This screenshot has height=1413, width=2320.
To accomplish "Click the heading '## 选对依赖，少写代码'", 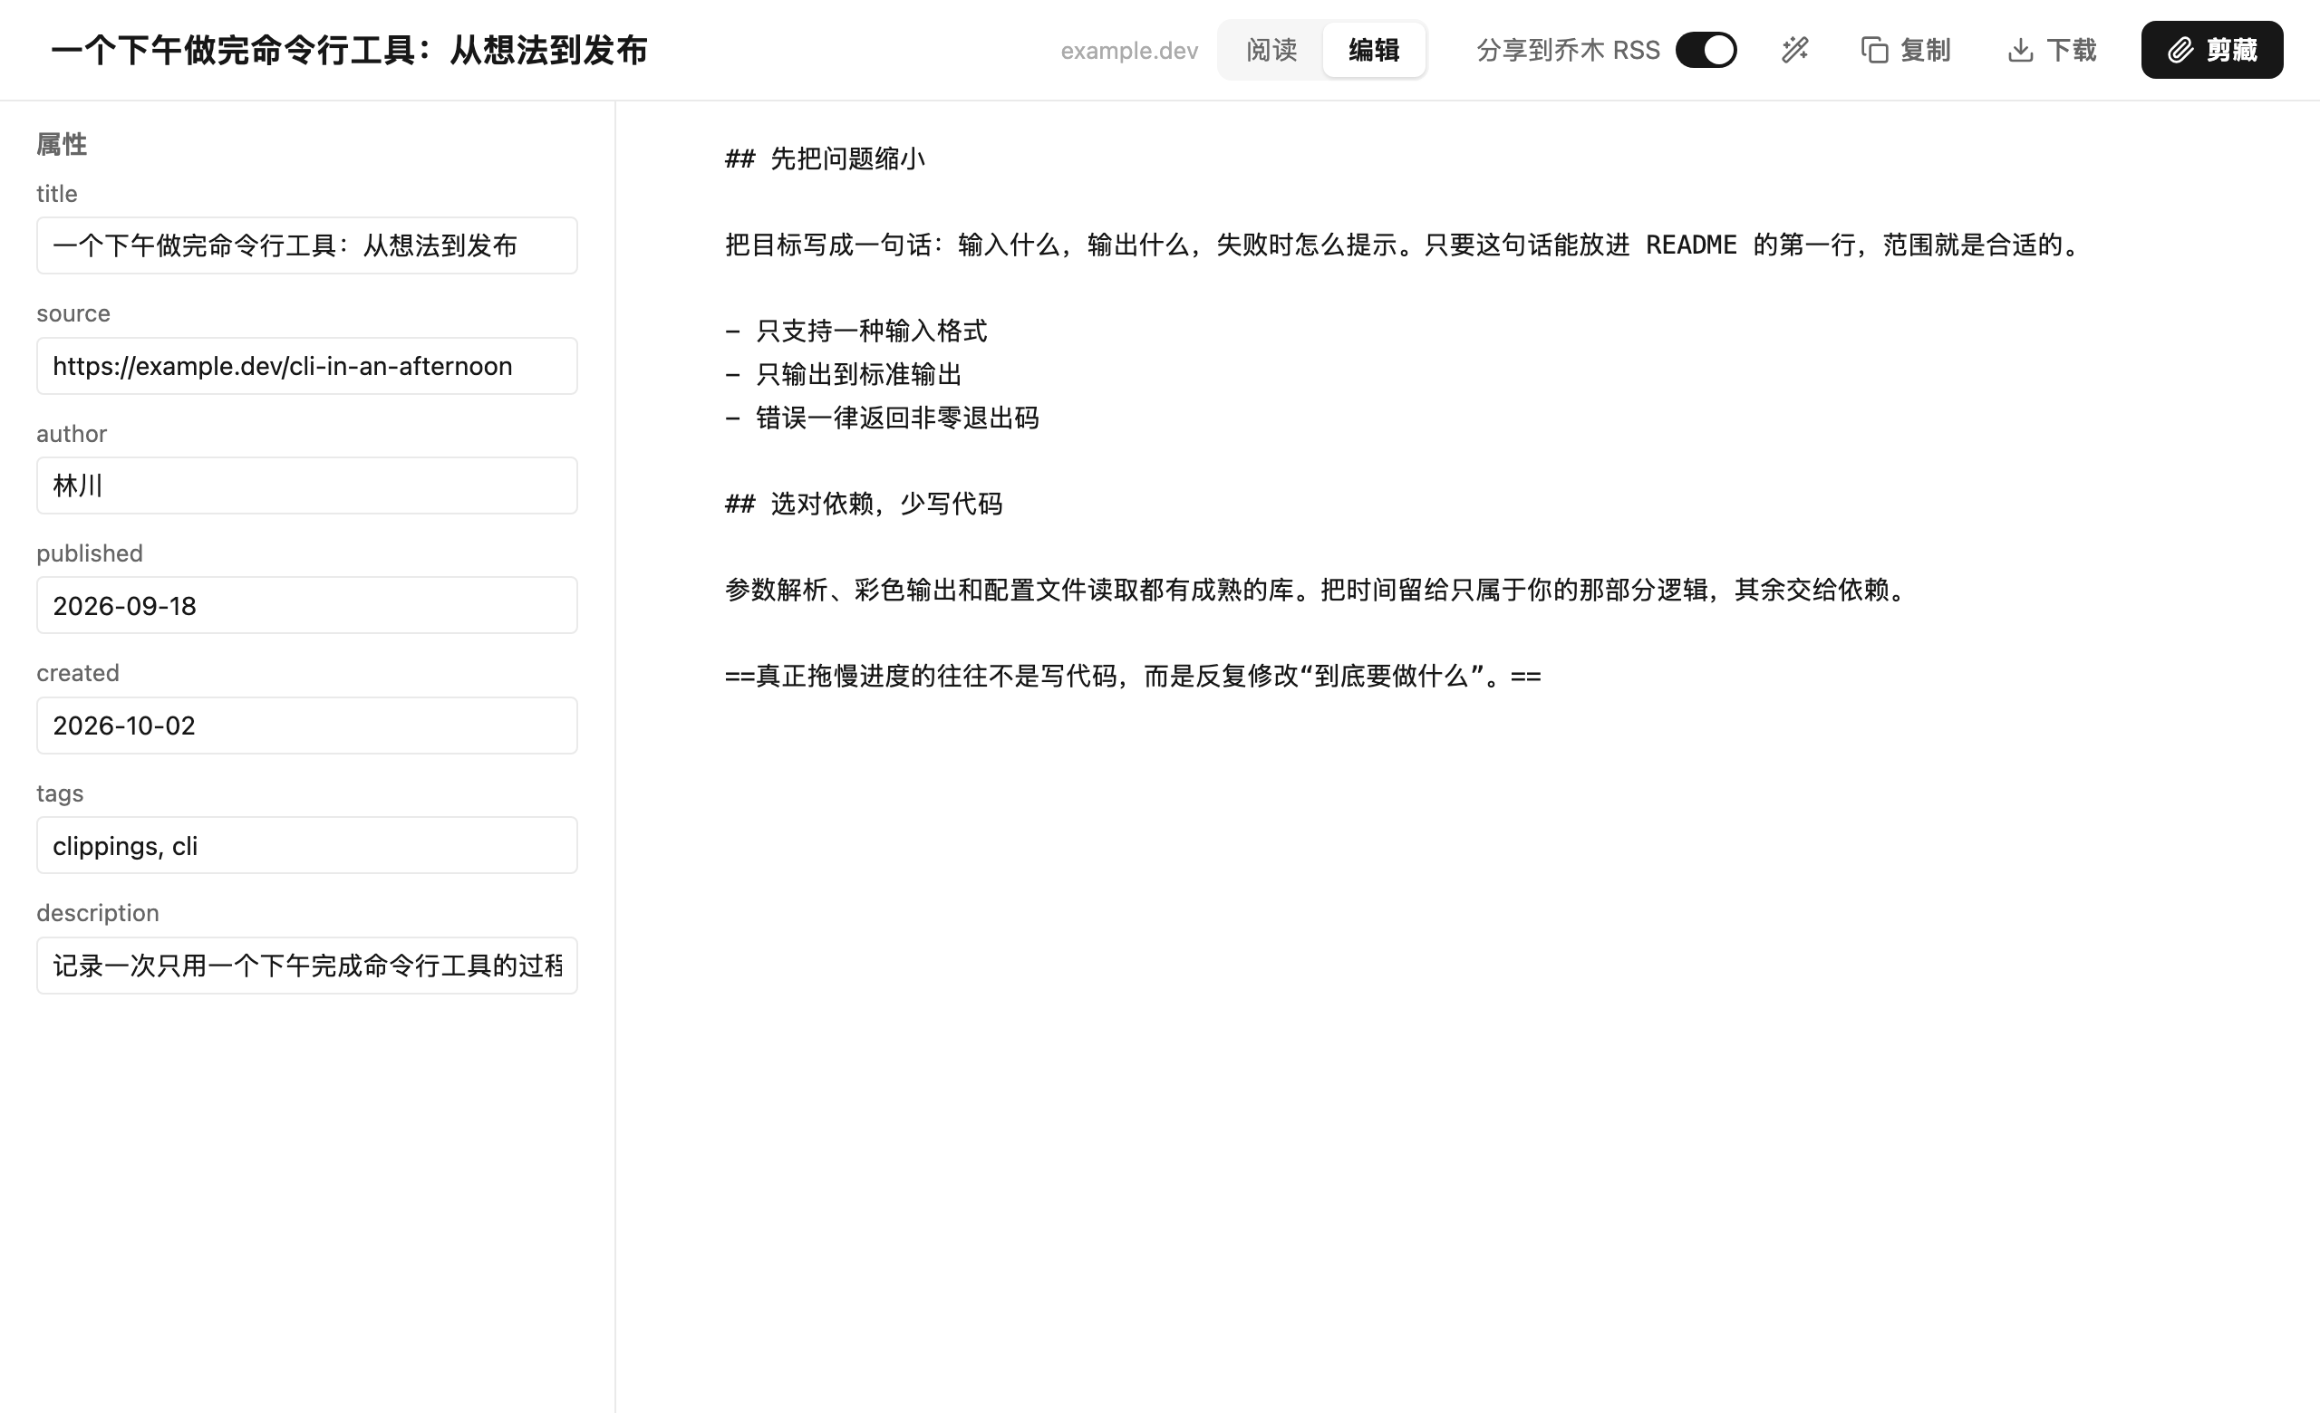I will coord(864,505).
